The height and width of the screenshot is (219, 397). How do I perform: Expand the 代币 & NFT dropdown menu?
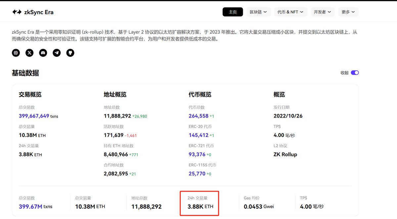point(290,12)
